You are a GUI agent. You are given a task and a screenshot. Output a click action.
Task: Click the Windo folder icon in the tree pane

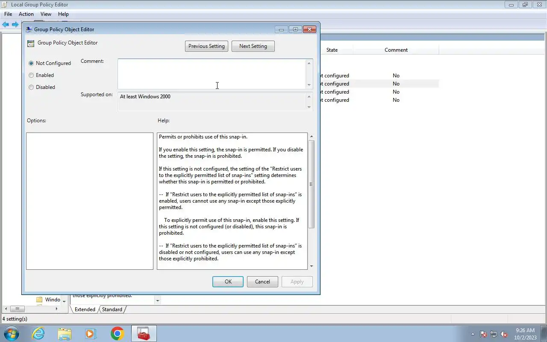coord(39,300)
